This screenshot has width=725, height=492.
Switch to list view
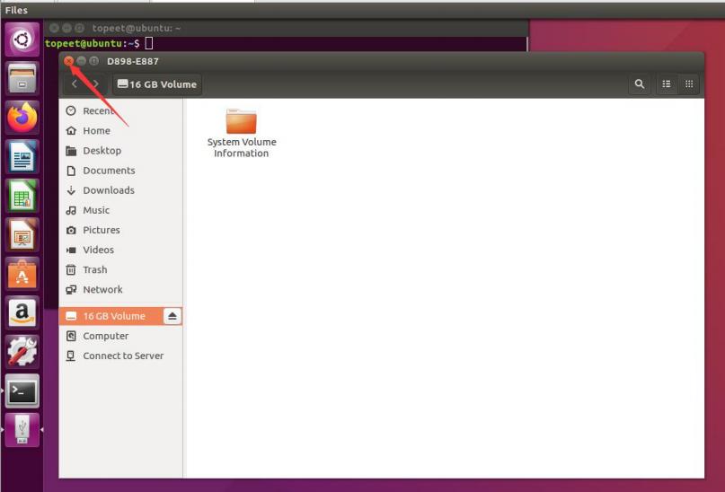[667, 84]
